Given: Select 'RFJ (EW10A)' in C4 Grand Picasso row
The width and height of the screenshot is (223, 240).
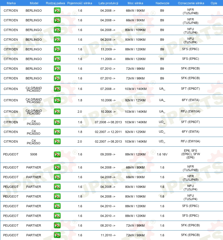Looking at the screenshot, I should pyautogui.click(x=190, y=111).
